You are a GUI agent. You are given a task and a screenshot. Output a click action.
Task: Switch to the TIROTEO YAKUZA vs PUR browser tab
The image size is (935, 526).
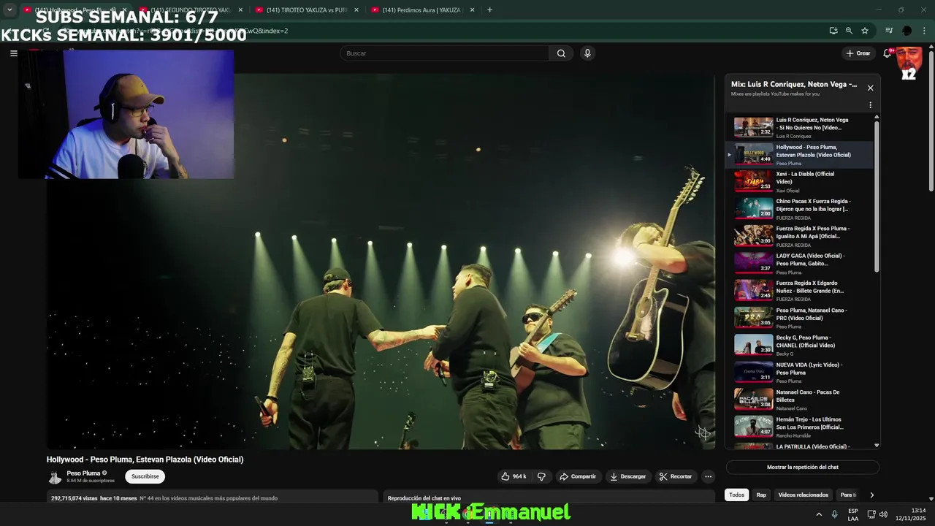(307, 10)
